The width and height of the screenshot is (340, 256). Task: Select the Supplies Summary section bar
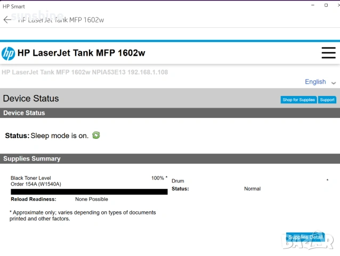click(x=169, y=158)
